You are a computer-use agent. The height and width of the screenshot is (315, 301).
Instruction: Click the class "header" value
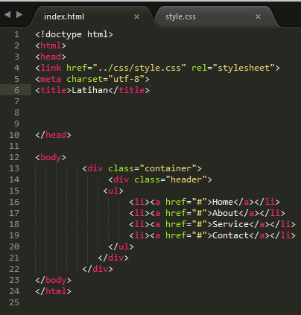186,179
